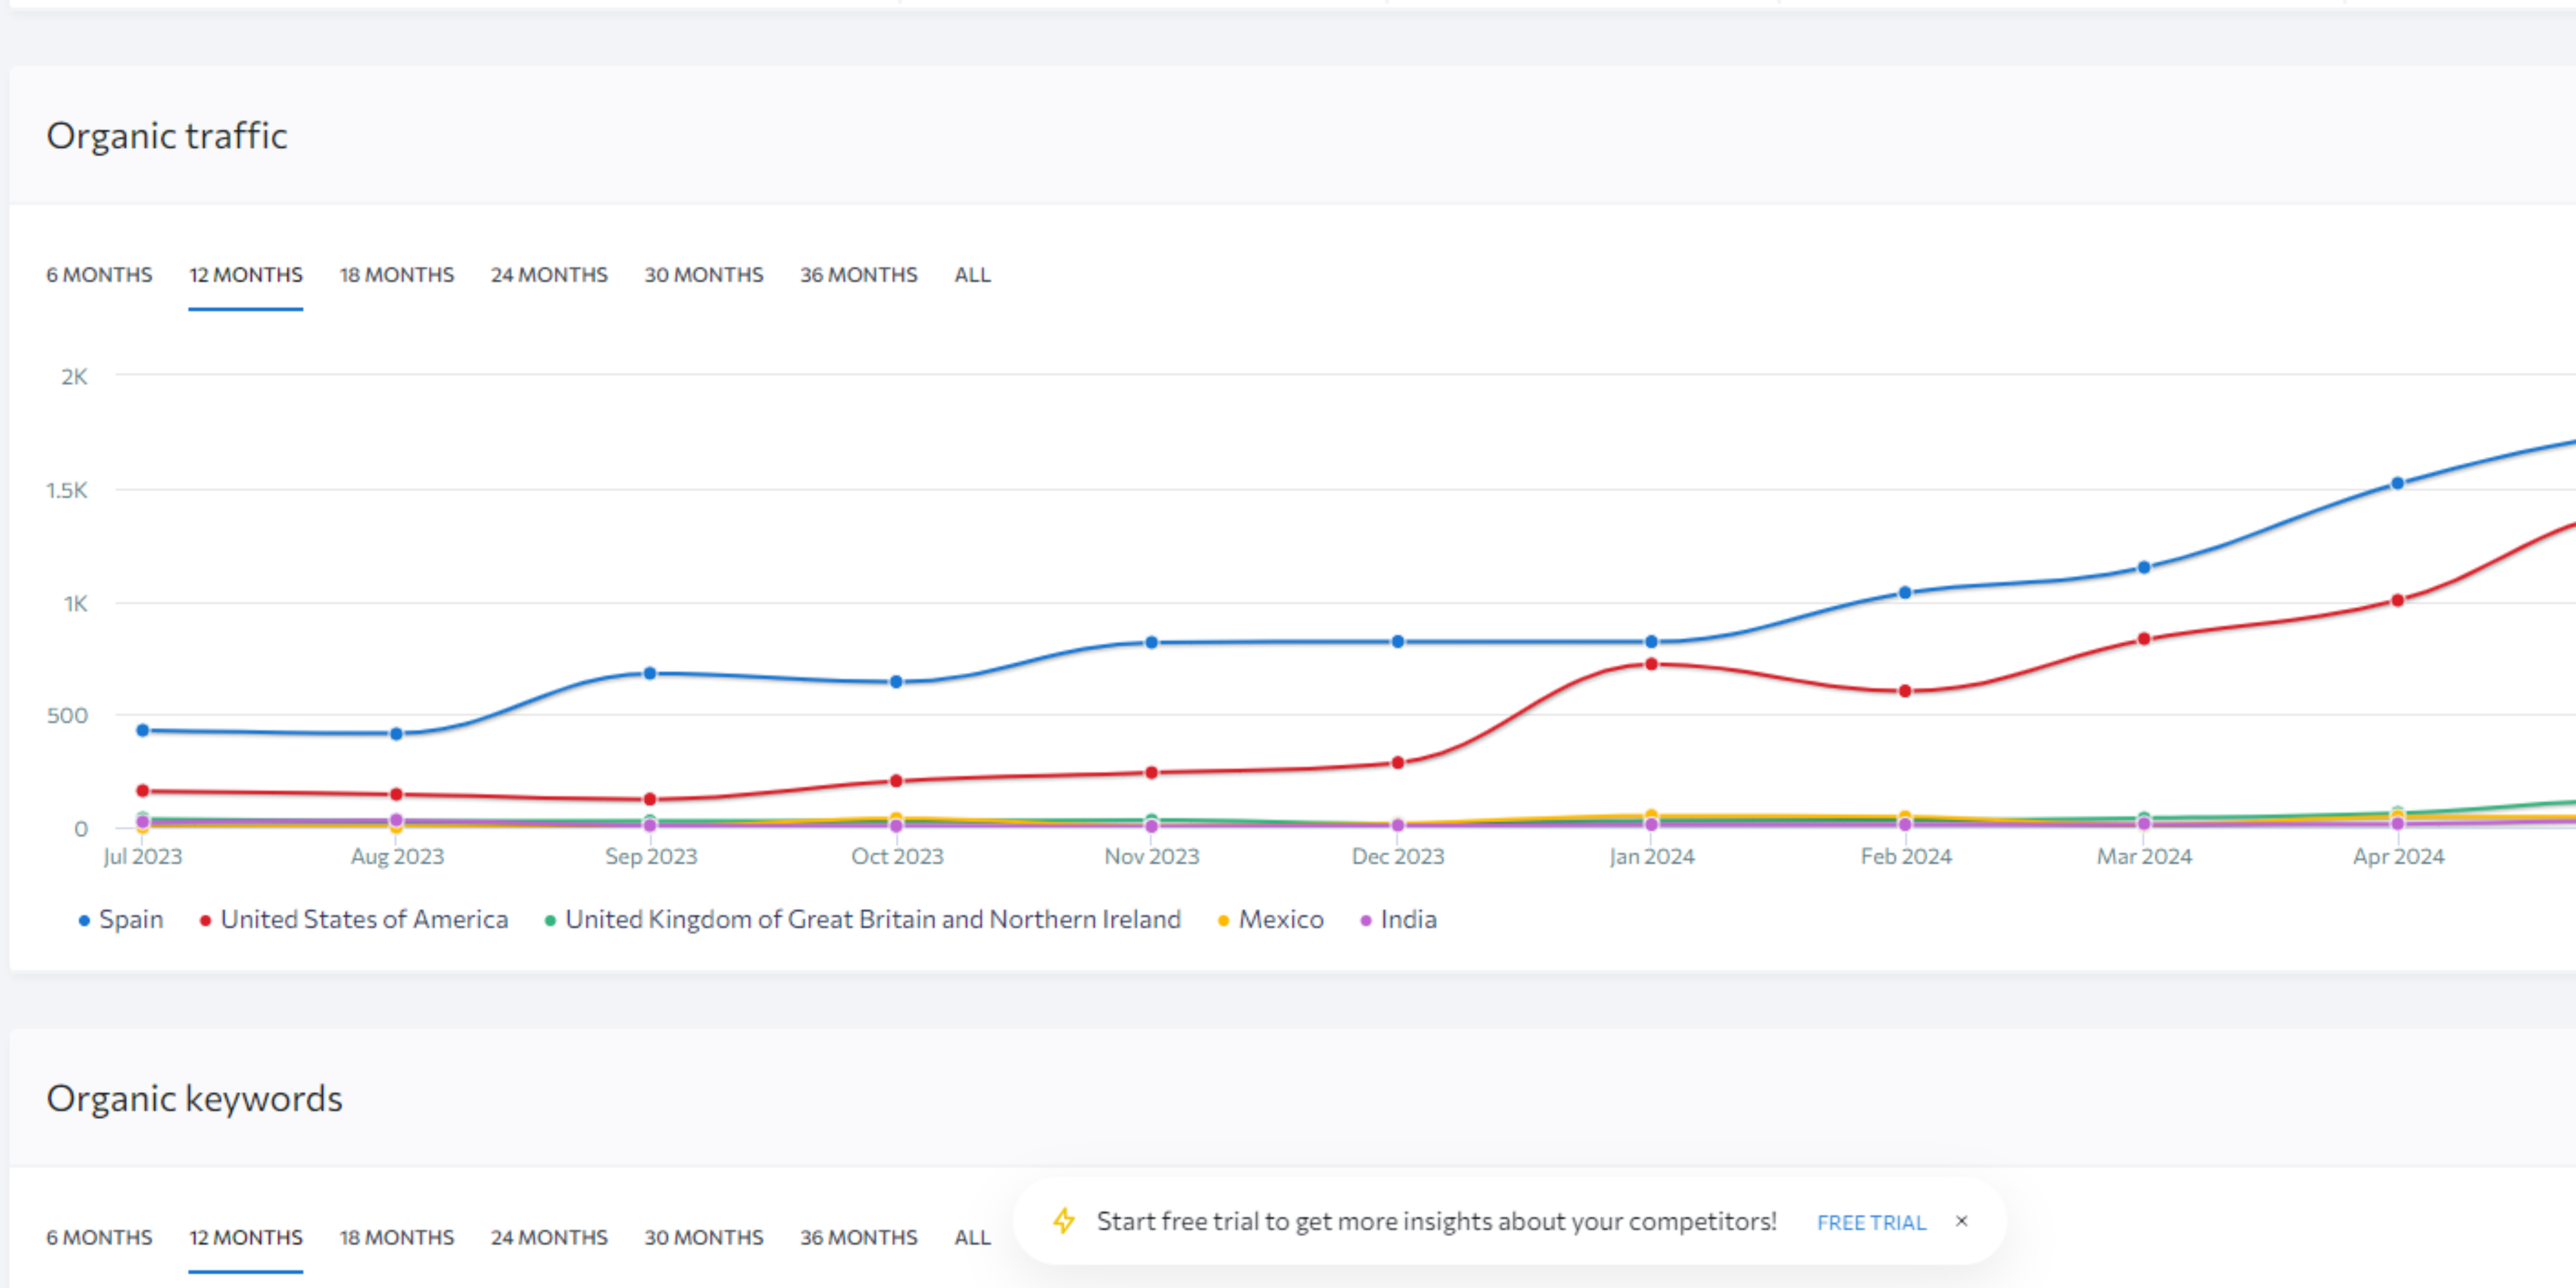2576x1288 pixels.
Task: Select 36 MONTHS tab in Organic traffic
Action: point(859,275)
